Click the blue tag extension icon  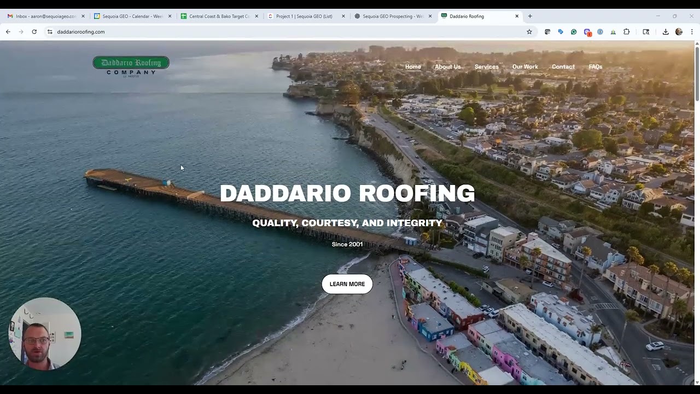[x=561, y=32]
